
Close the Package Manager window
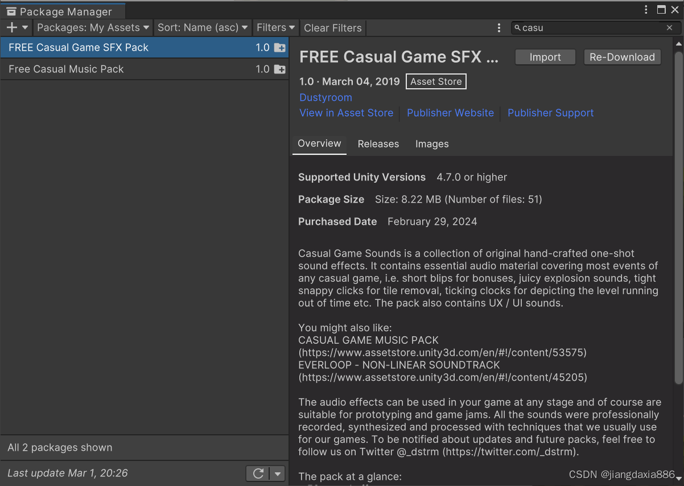[x=675, y=10]
